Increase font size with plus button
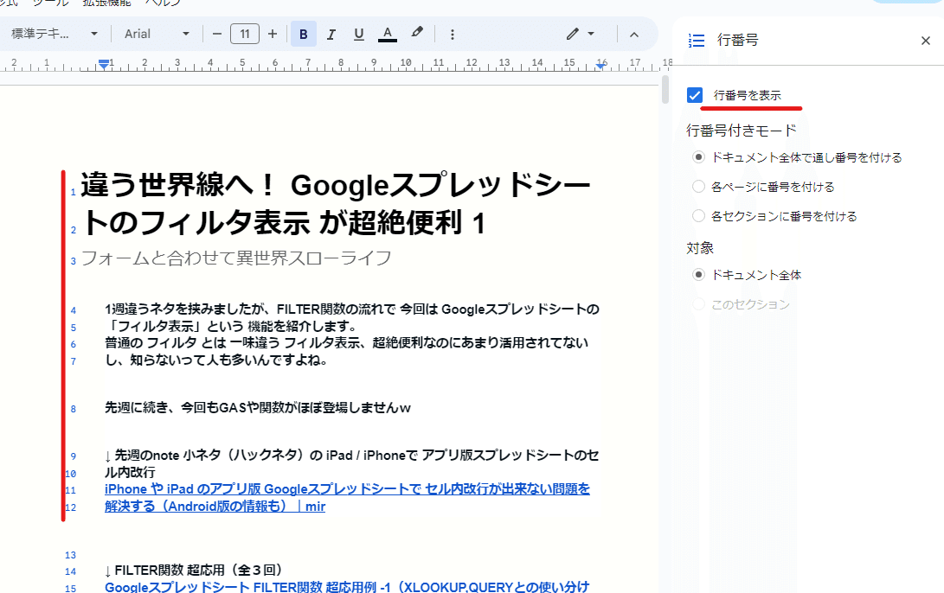The image size is (944, 593). (272, 35)
